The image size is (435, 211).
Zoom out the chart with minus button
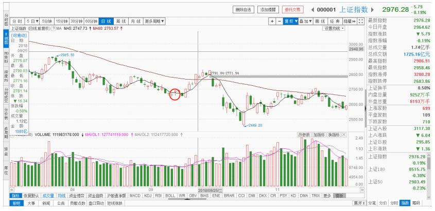tap(279, 21)
